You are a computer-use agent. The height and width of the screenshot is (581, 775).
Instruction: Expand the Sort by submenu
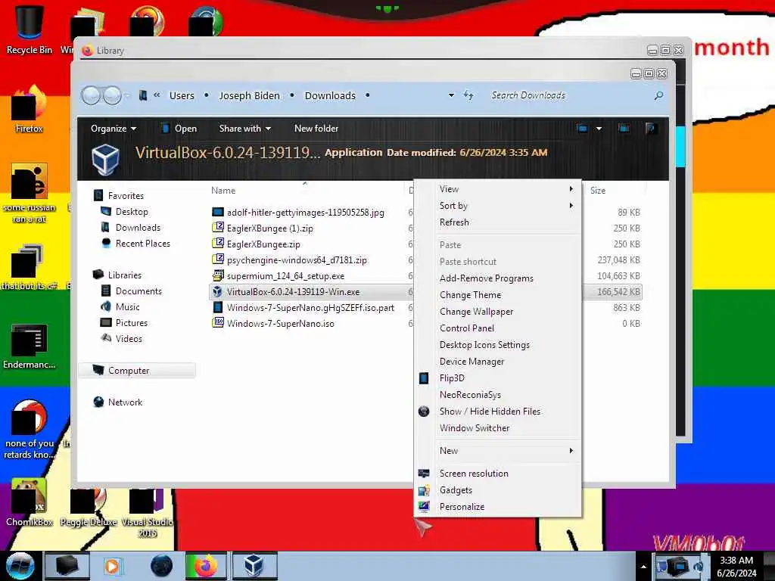pos(497,206)
